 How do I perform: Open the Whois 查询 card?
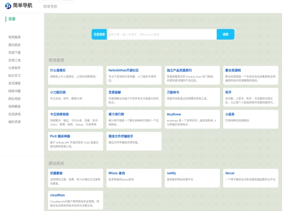coord(134,178)
